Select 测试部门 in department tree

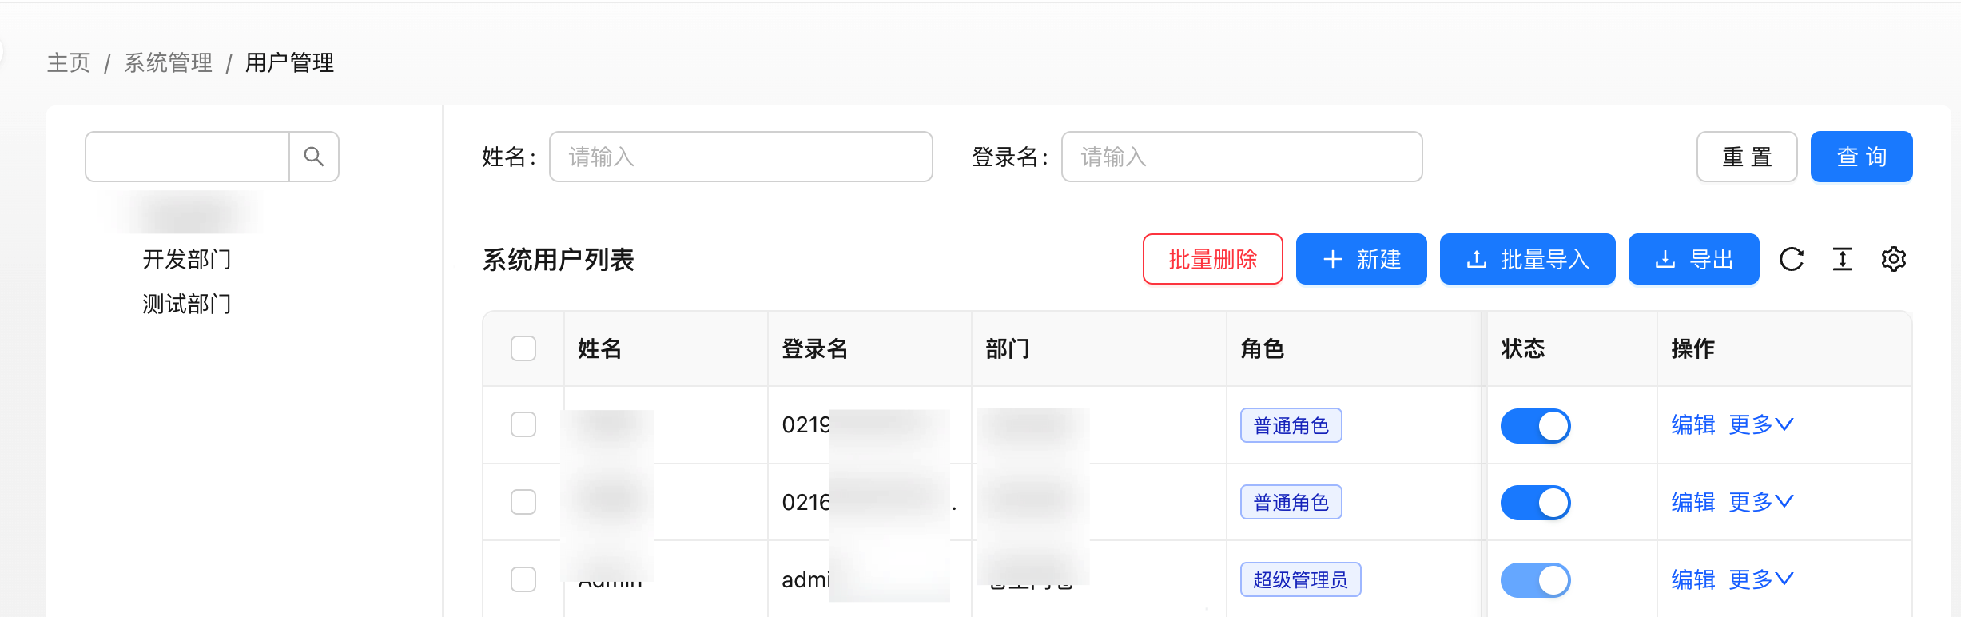[x=187, y=304]
